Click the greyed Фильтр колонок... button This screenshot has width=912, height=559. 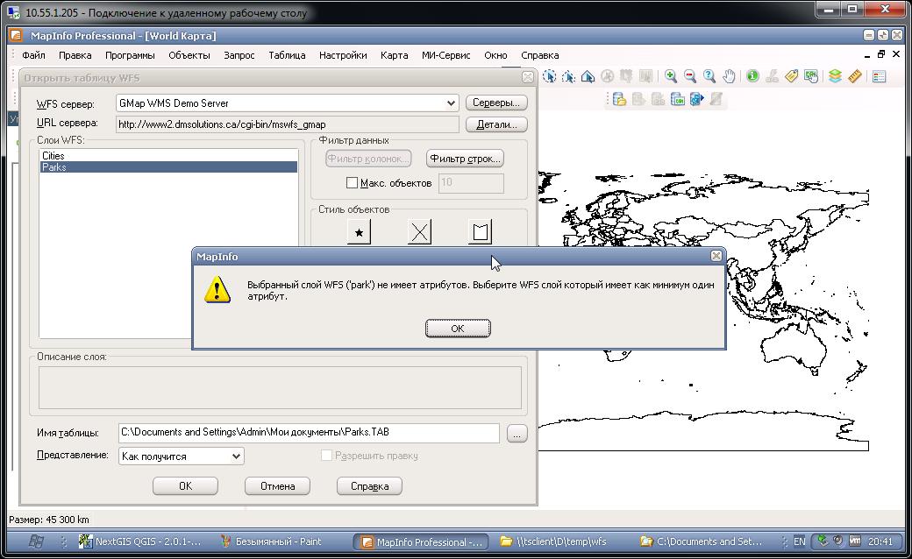pos(368,159)
